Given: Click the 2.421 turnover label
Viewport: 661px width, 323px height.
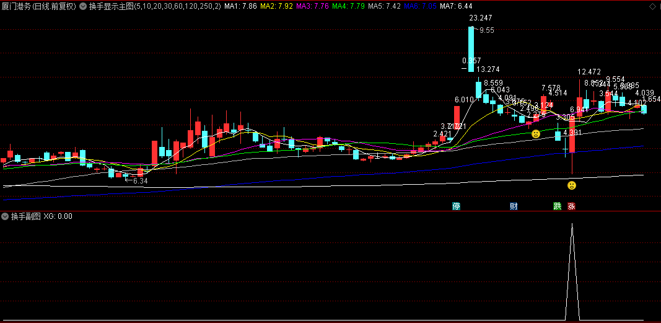Looking at the screenshot, I should [x=443, y=134].
